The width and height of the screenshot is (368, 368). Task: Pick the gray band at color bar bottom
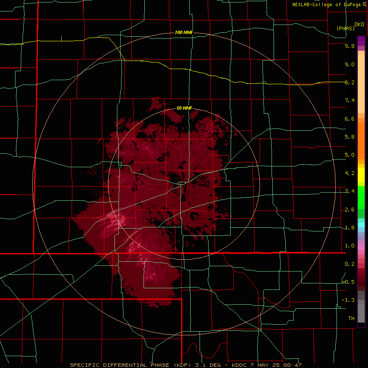pyautogui.click(x=361, y=314)
